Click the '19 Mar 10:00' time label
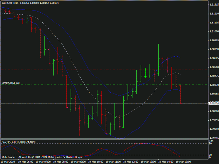 [96, 162]
